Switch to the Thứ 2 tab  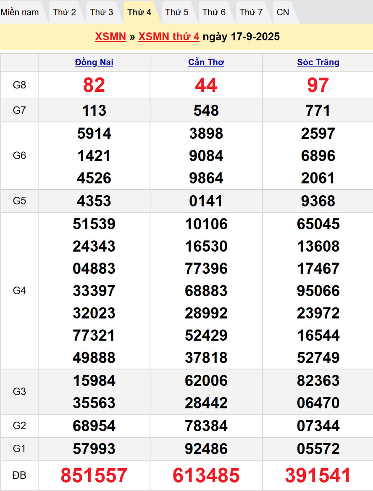[64, 12]
